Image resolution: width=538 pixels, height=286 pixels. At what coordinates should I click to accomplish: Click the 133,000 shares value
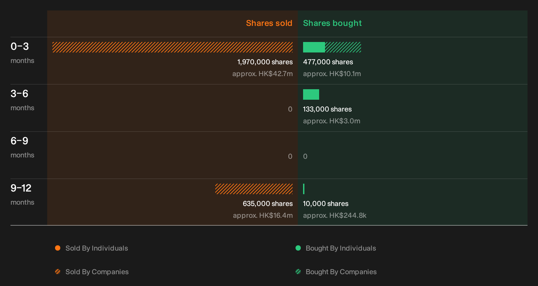[x=327, y=109]
